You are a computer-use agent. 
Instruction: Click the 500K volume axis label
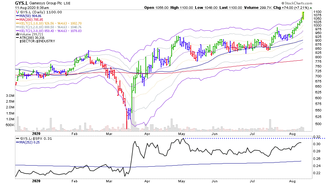(x=10, y=125)
